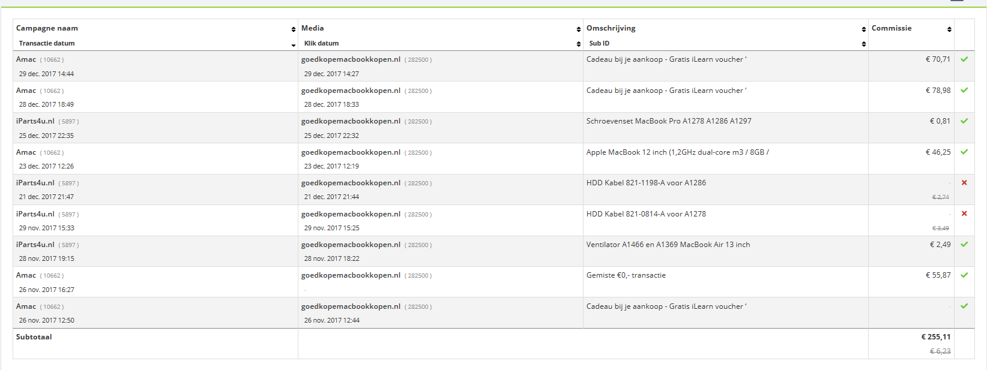Click the click date '29 nov. 2017 15:25'
This screenshot has height=370, width=987.
331,228
